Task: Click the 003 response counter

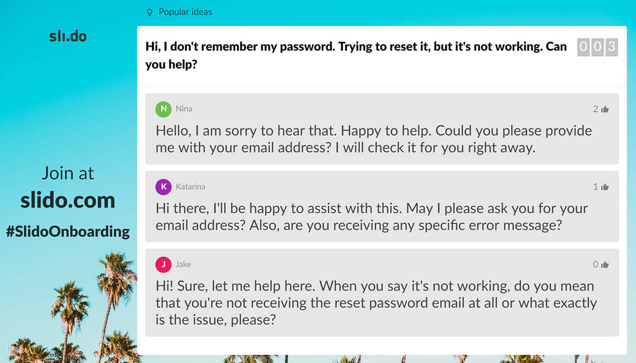Action: tap(597, 47)
